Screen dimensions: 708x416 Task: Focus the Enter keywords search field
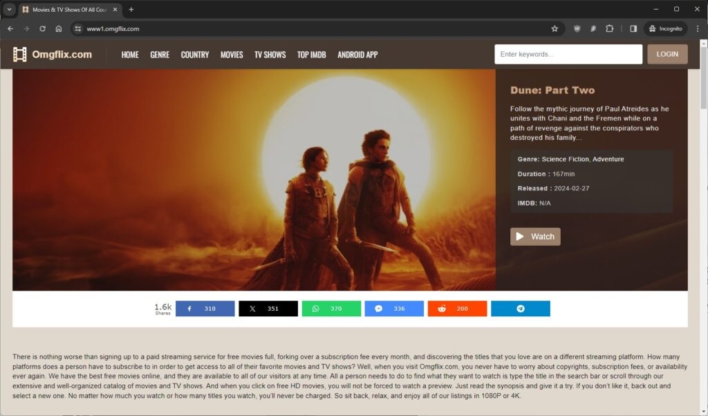(568, 54)
